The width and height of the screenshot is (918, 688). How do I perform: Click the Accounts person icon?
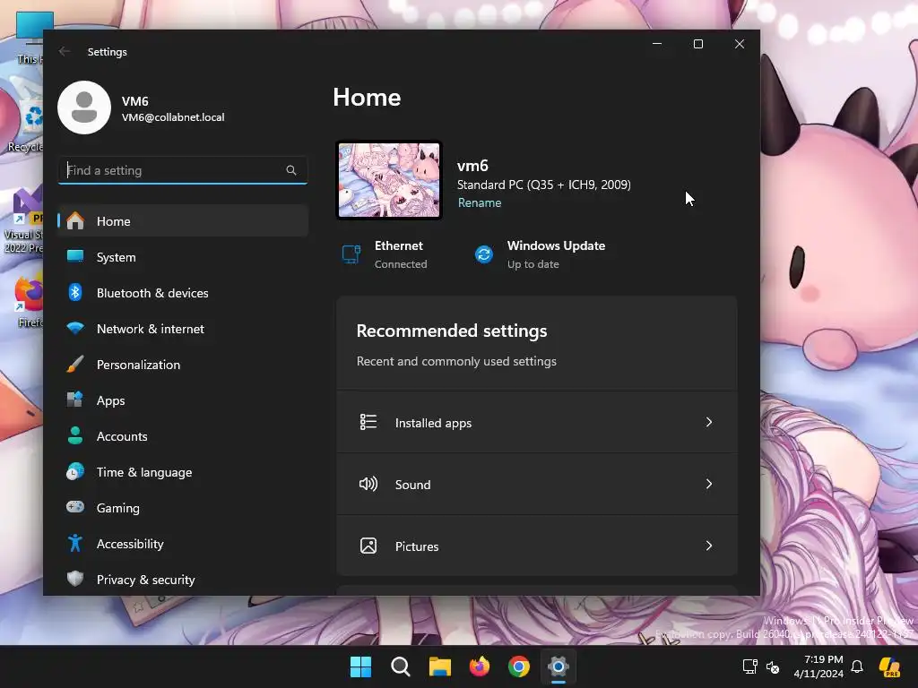point(75,436)
